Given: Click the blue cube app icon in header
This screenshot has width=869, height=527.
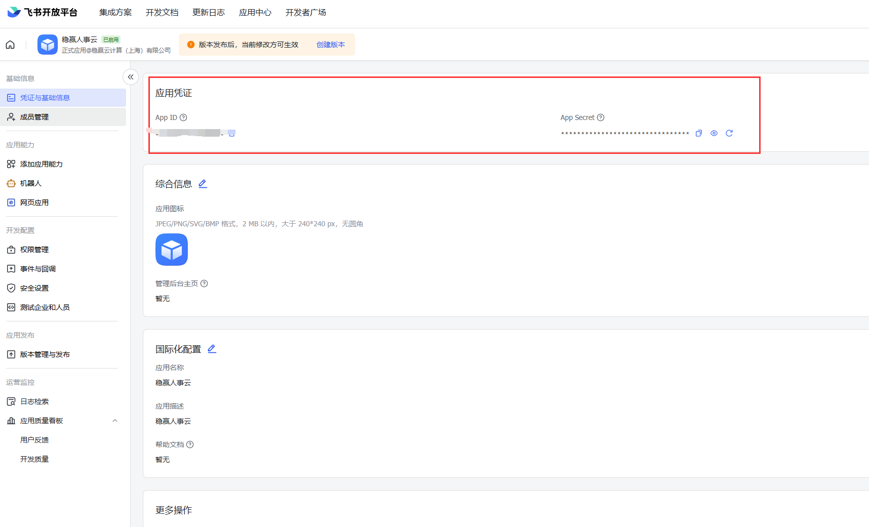Looking at the screenshot, I should tap(48, 45).
